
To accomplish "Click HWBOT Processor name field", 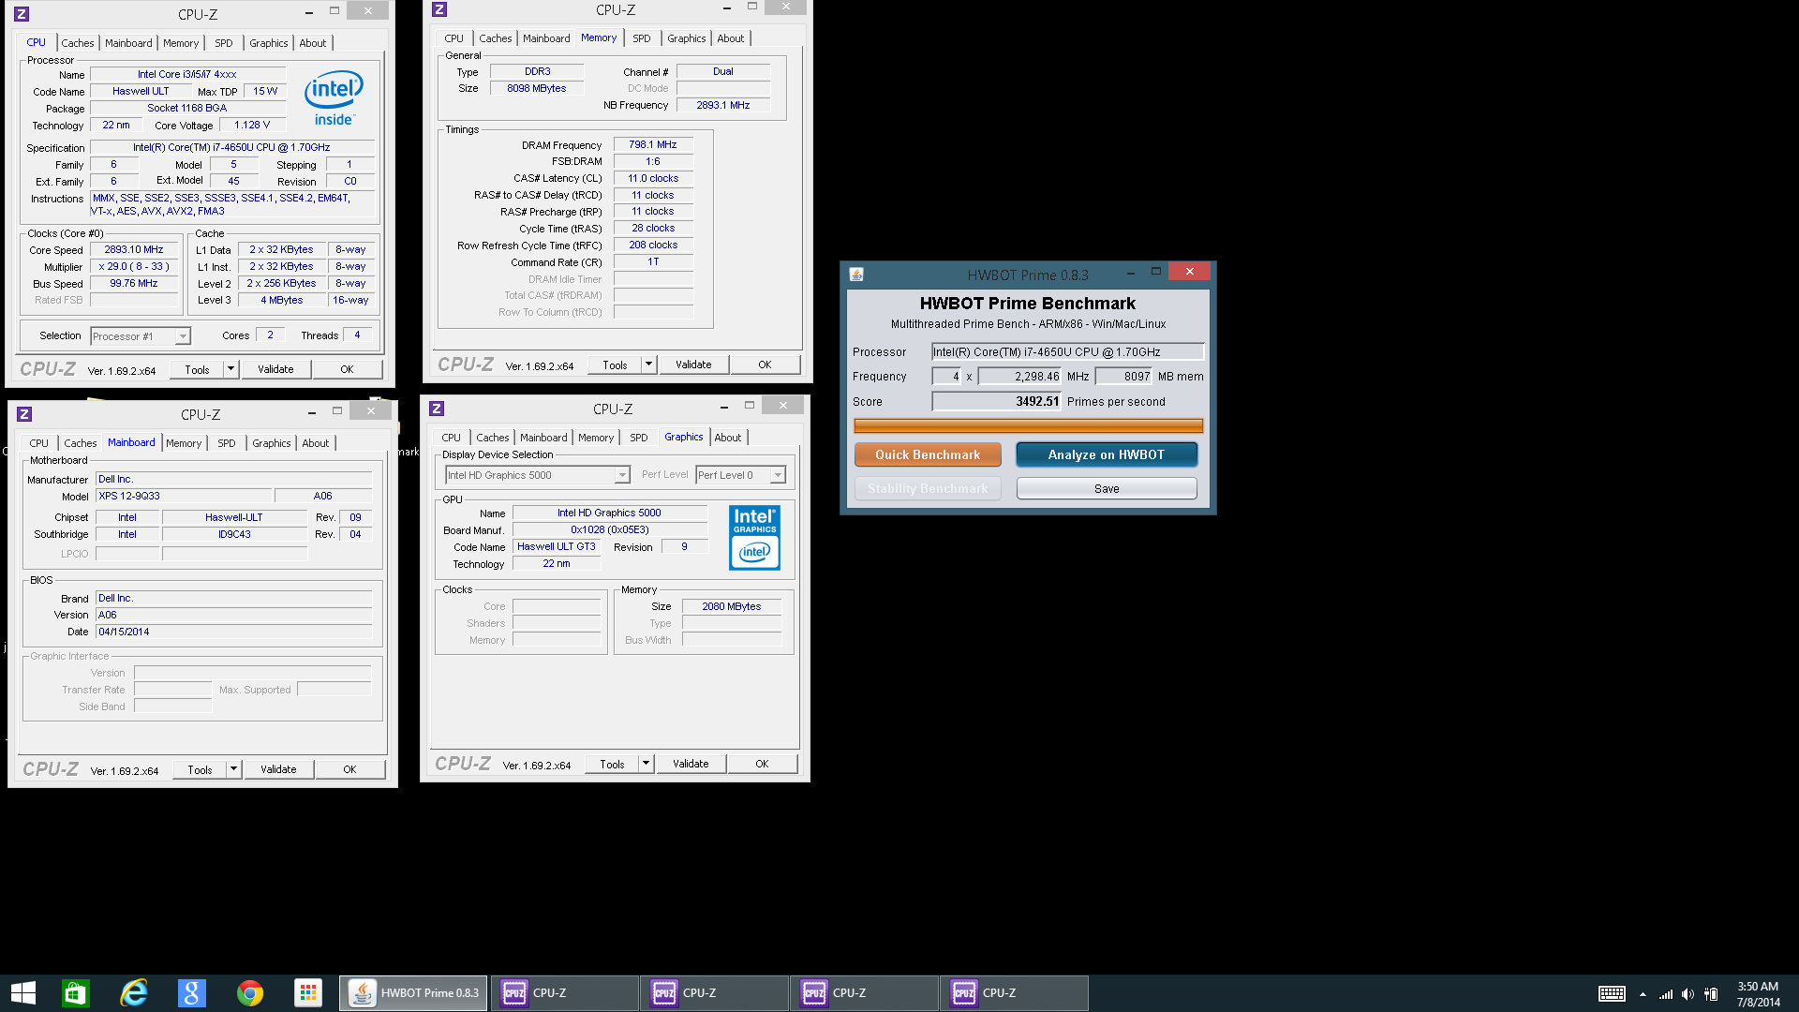I will point(1067,351).
